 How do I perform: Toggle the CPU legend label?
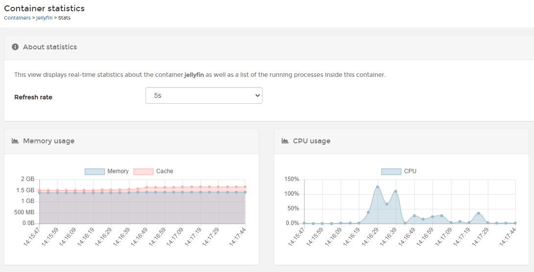click(410, 171)
